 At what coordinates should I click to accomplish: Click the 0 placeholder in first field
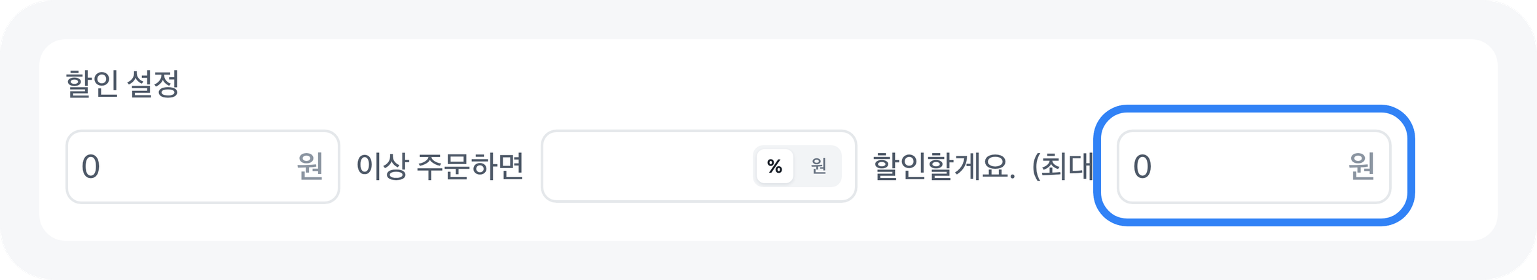pyautogui.click(x=90, y=167)
